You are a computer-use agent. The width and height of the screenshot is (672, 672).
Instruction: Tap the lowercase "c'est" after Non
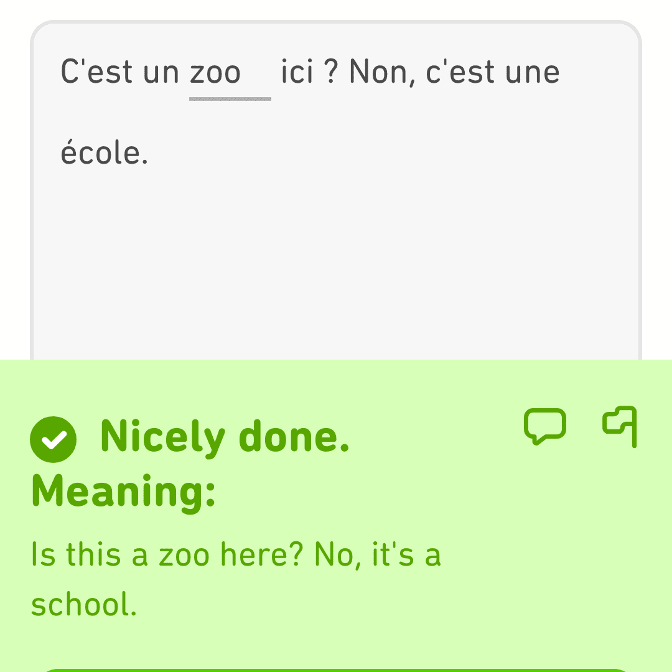point(460,71)
